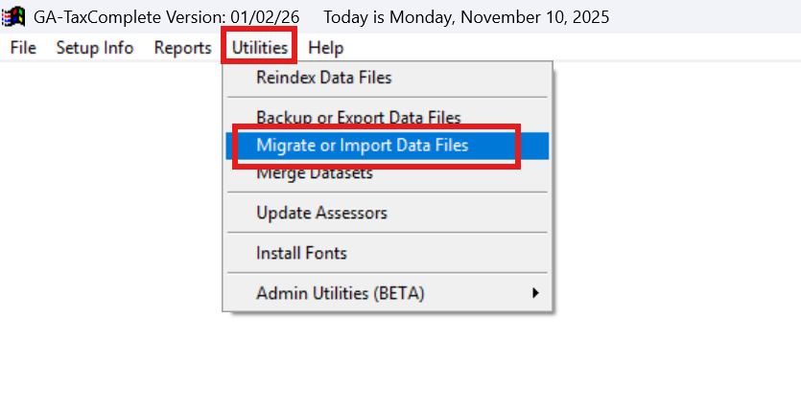Run Update Assessors from the menu
The width and height of the screenshot is (801, 409).
click(x=321, y=213)
